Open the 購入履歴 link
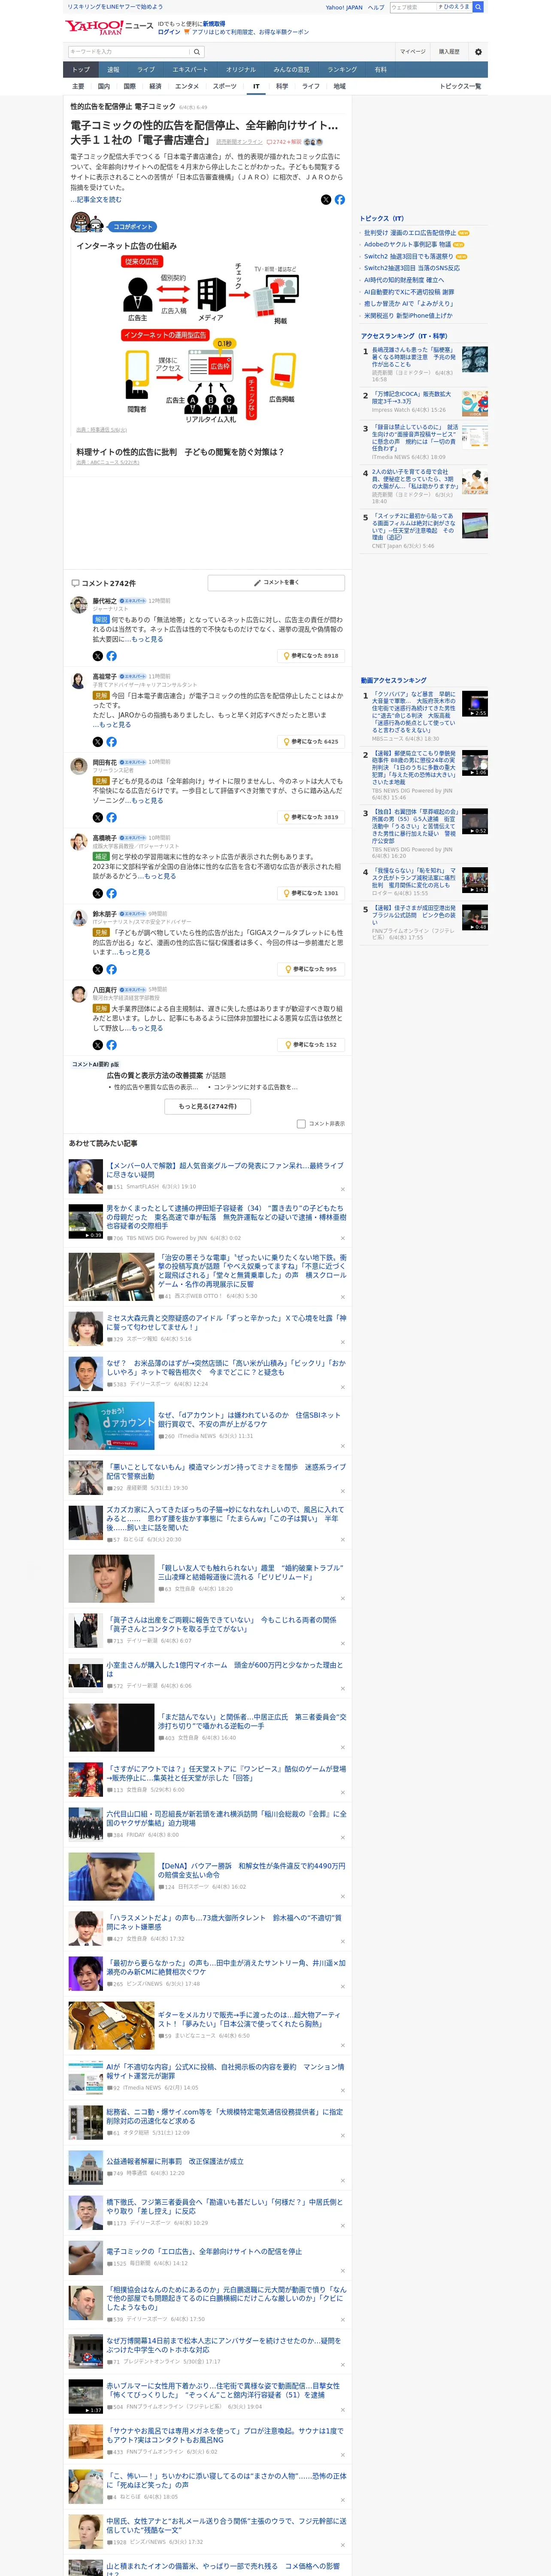The height and width of the screenshot is (2576, 551). (x=449, y=51)
